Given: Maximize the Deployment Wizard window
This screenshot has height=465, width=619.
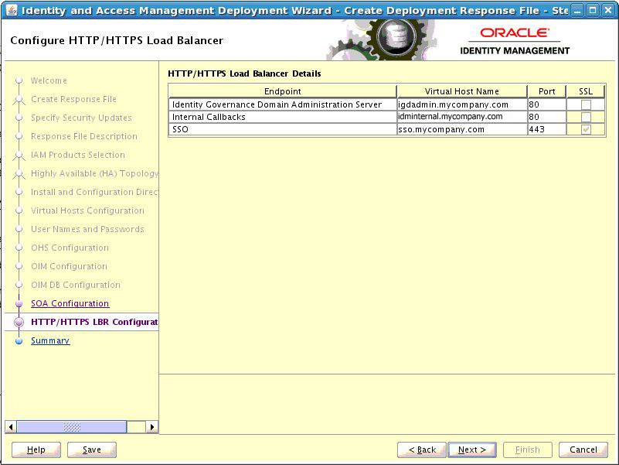Looking at the screenshot, I should 593,10.
